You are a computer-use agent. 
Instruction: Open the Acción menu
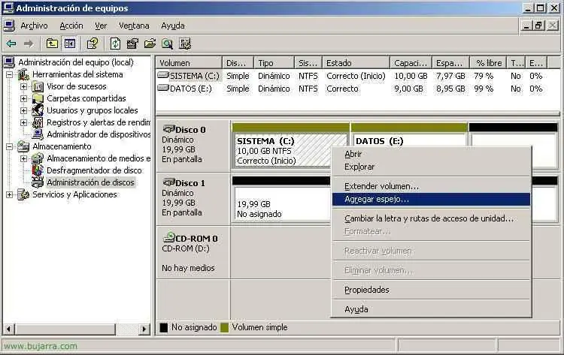71,26
